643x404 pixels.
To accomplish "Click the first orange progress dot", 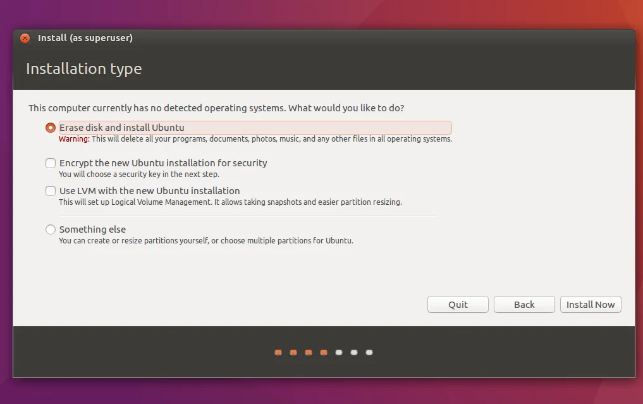I will tap(278, 353).
